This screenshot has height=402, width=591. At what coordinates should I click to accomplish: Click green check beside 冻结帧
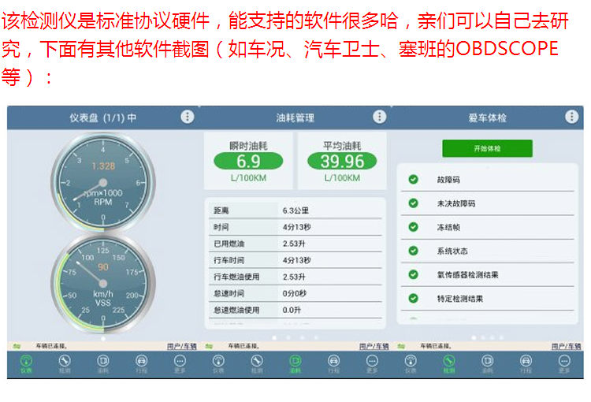(x=413, y=227)
